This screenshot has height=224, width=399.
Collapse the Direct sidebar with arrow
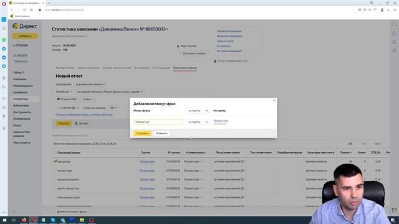click(x=14, y=212)
